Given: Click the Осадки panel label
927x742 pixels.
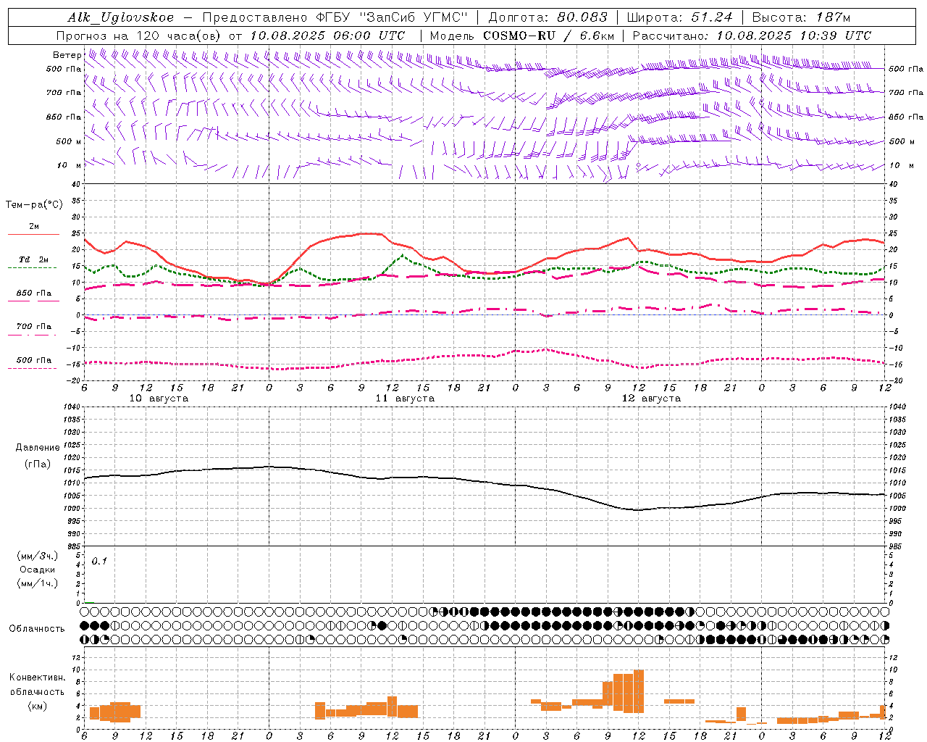Looking at the screenshot, I should point(37,570).
